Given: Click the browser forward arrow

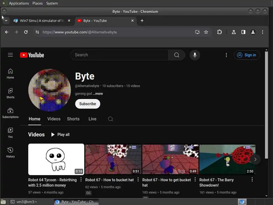Looking at the screenshot, I should tap(16, 32).
